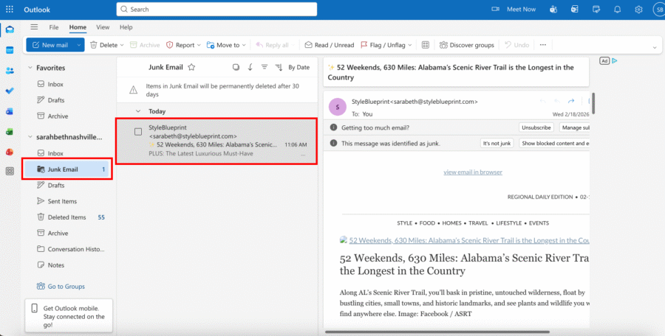Click the Teams chat icon in header

553,10
